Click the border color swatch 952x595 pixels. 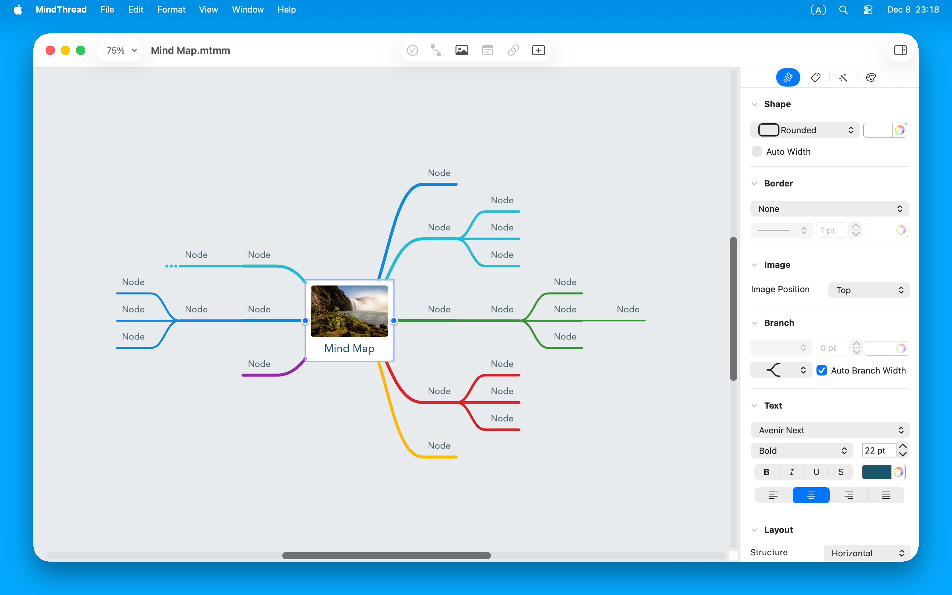coord(879,230)
